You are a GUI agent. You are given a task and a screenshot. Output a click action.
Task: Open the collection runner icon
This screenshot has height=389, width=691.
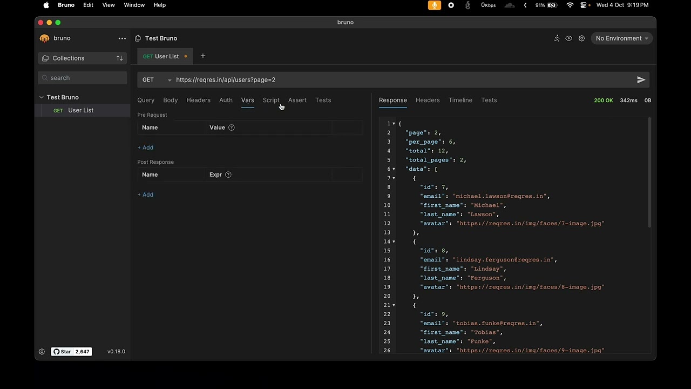click(x=557, y=38)
